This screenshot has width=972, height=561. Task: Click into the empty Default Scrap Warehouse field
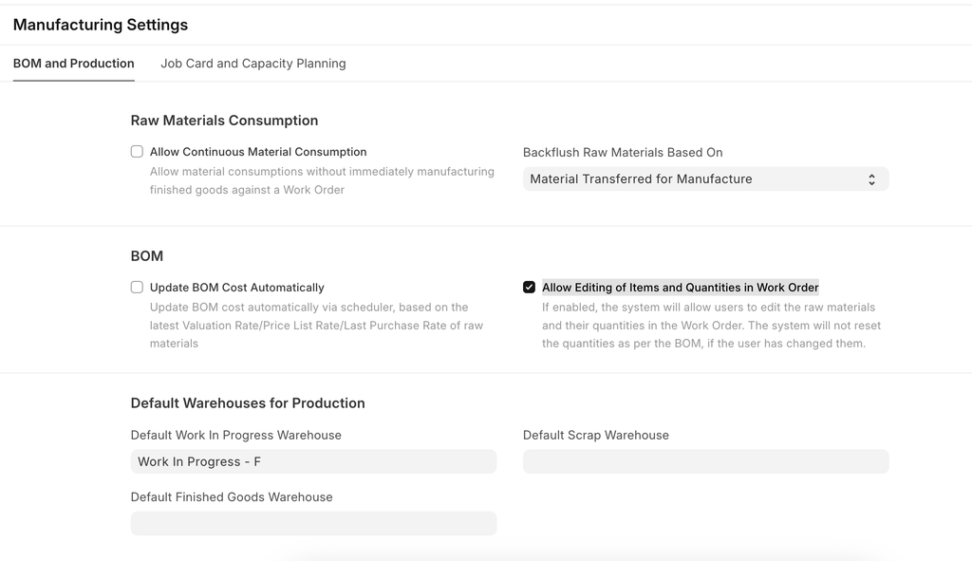[705, 462]
